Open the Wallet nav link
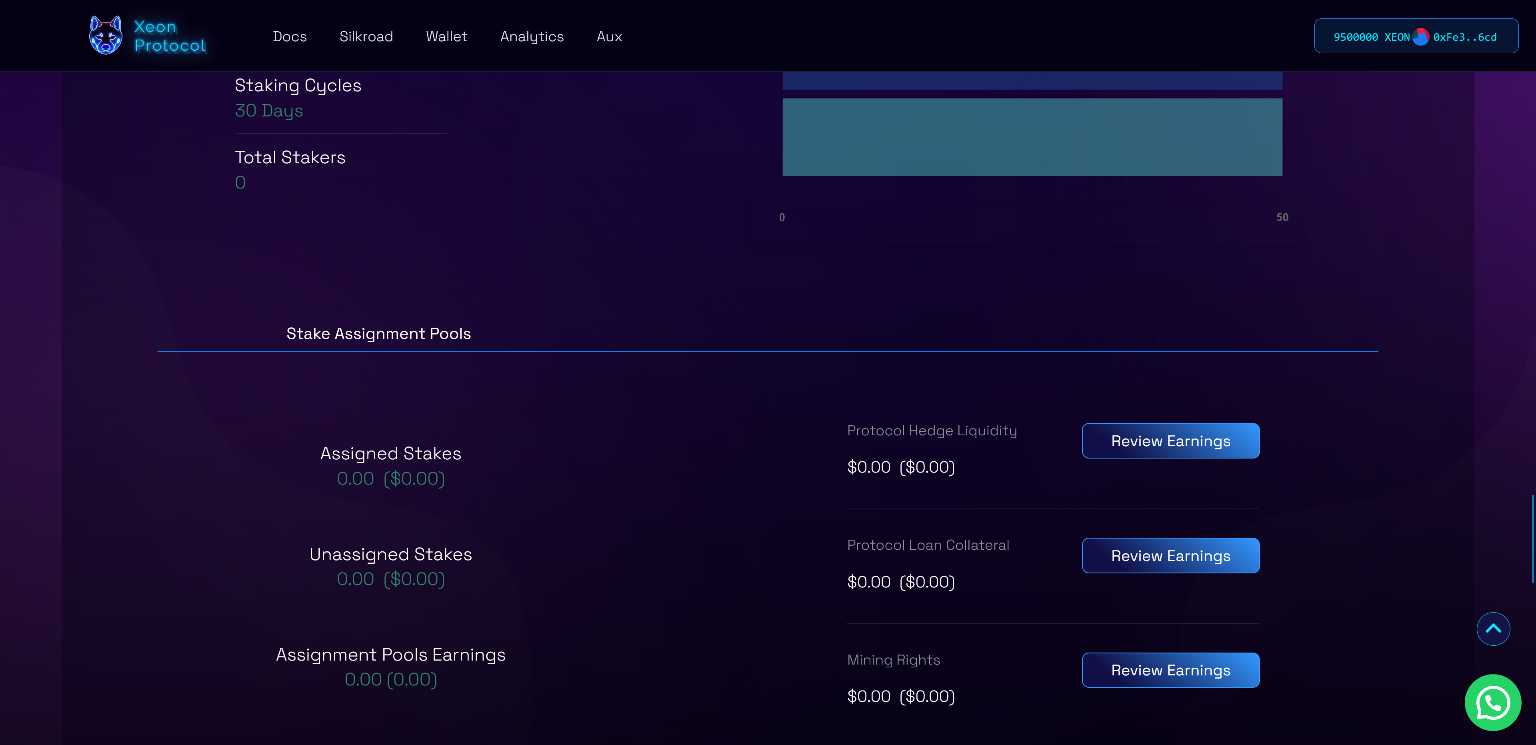The image size is (1536, 745). [446, 36]
